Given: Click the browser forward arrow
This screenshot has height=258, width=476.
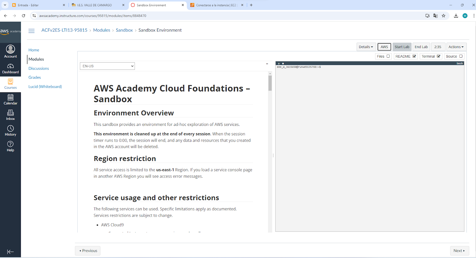Looking at the screenshot, I should click(x=14, y=16).
